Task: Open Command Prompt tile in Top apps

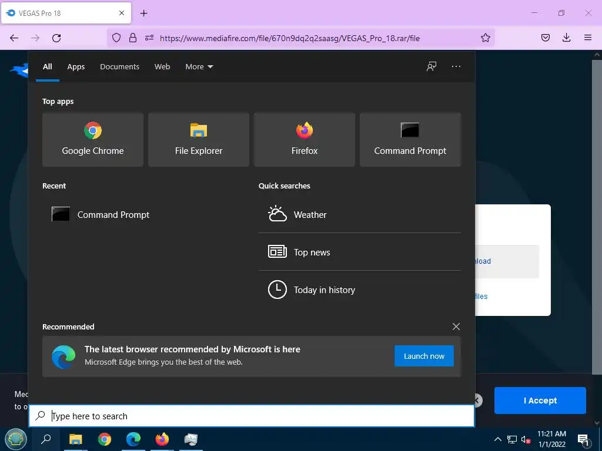Action: point(410,140)
